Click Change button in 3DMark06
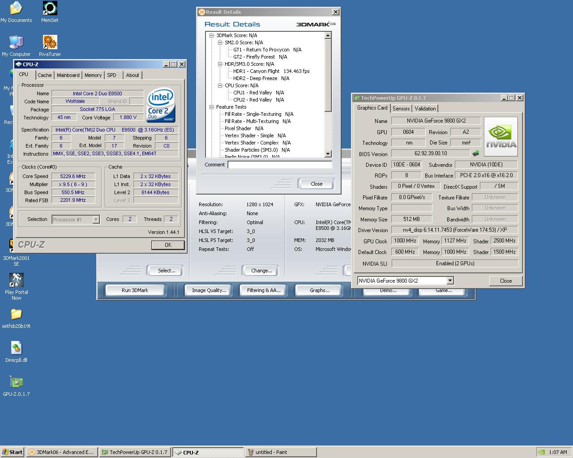This screenshot has width=573, height=458. [x=261, y=271]
